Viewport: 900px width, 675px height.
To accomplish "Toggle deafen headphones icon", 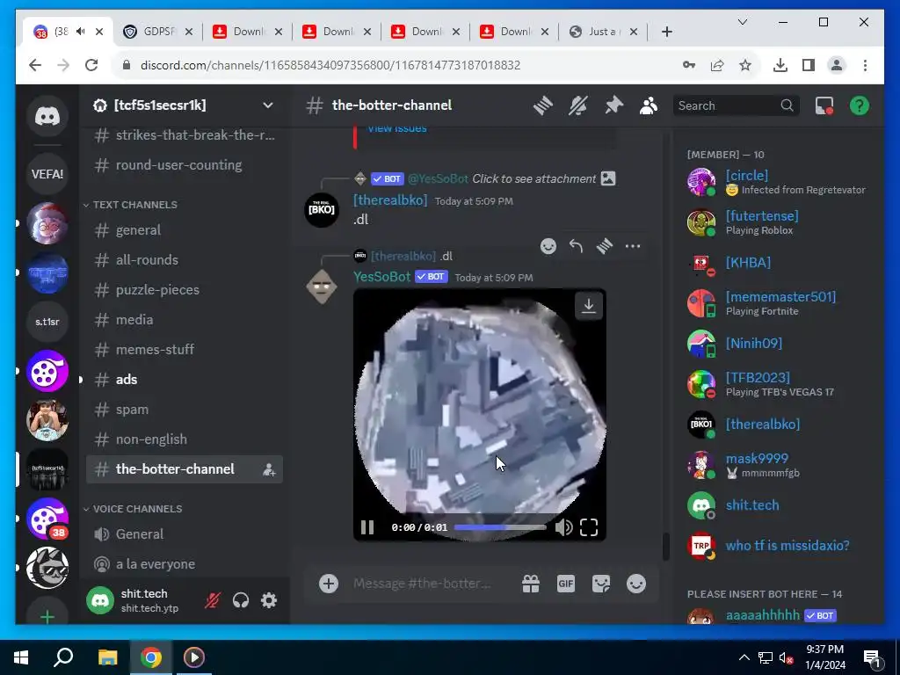I will tap(241, 600).
